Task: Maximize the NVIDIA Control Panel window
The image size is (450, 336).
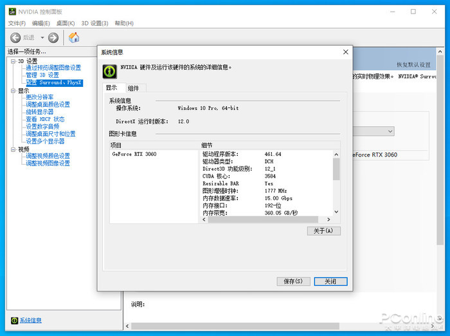Action: pos(413,12)
